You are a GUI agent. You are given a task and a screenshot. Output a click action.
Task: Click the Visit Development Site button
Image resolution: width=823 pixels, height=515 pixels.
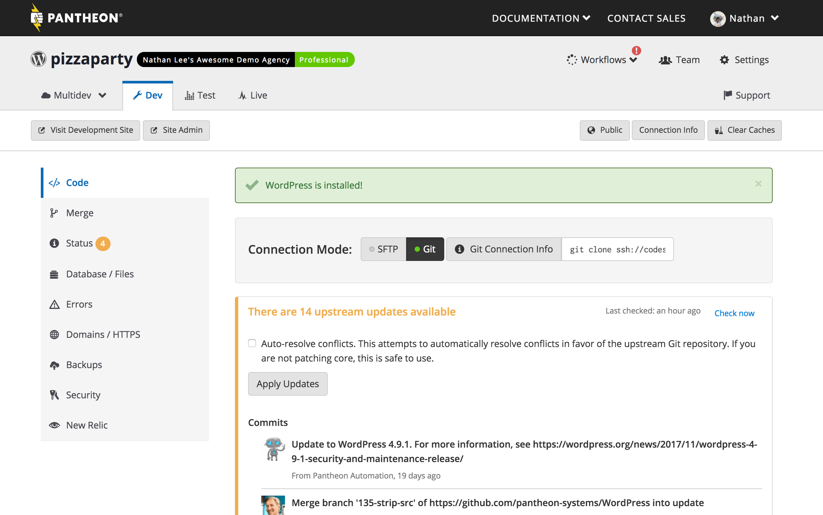[86, 130]
